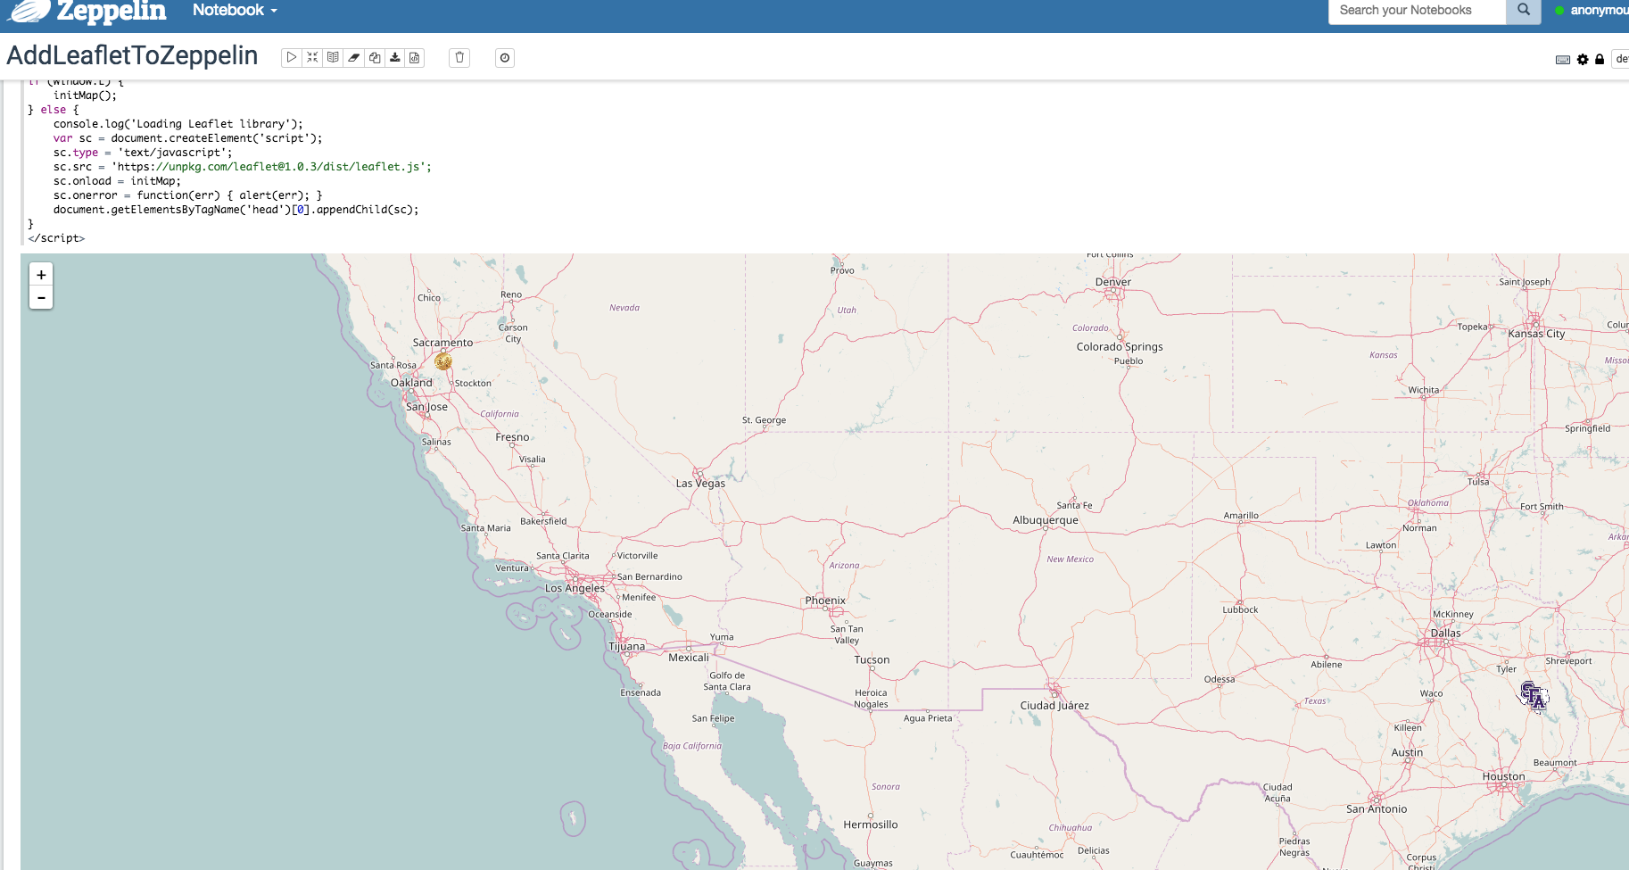Open the Notebook dropdown menu
1629x870 pixels.
point(234,11)
